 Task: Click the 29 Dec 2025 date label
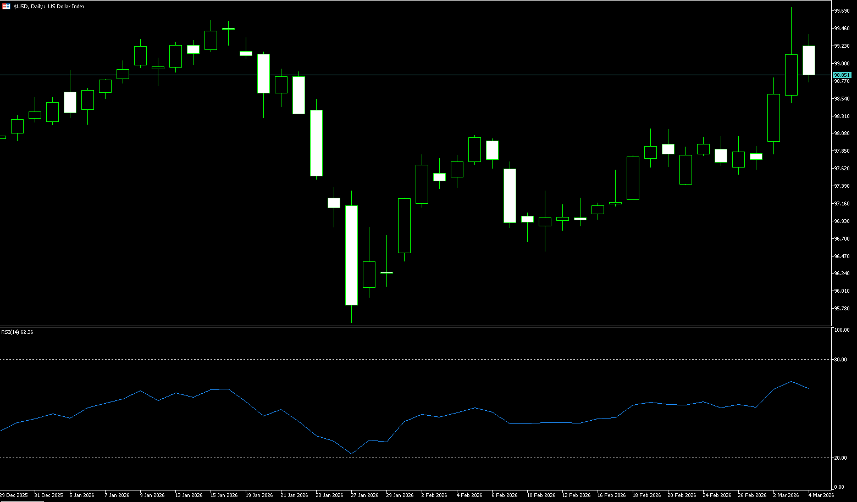[14, 495]
